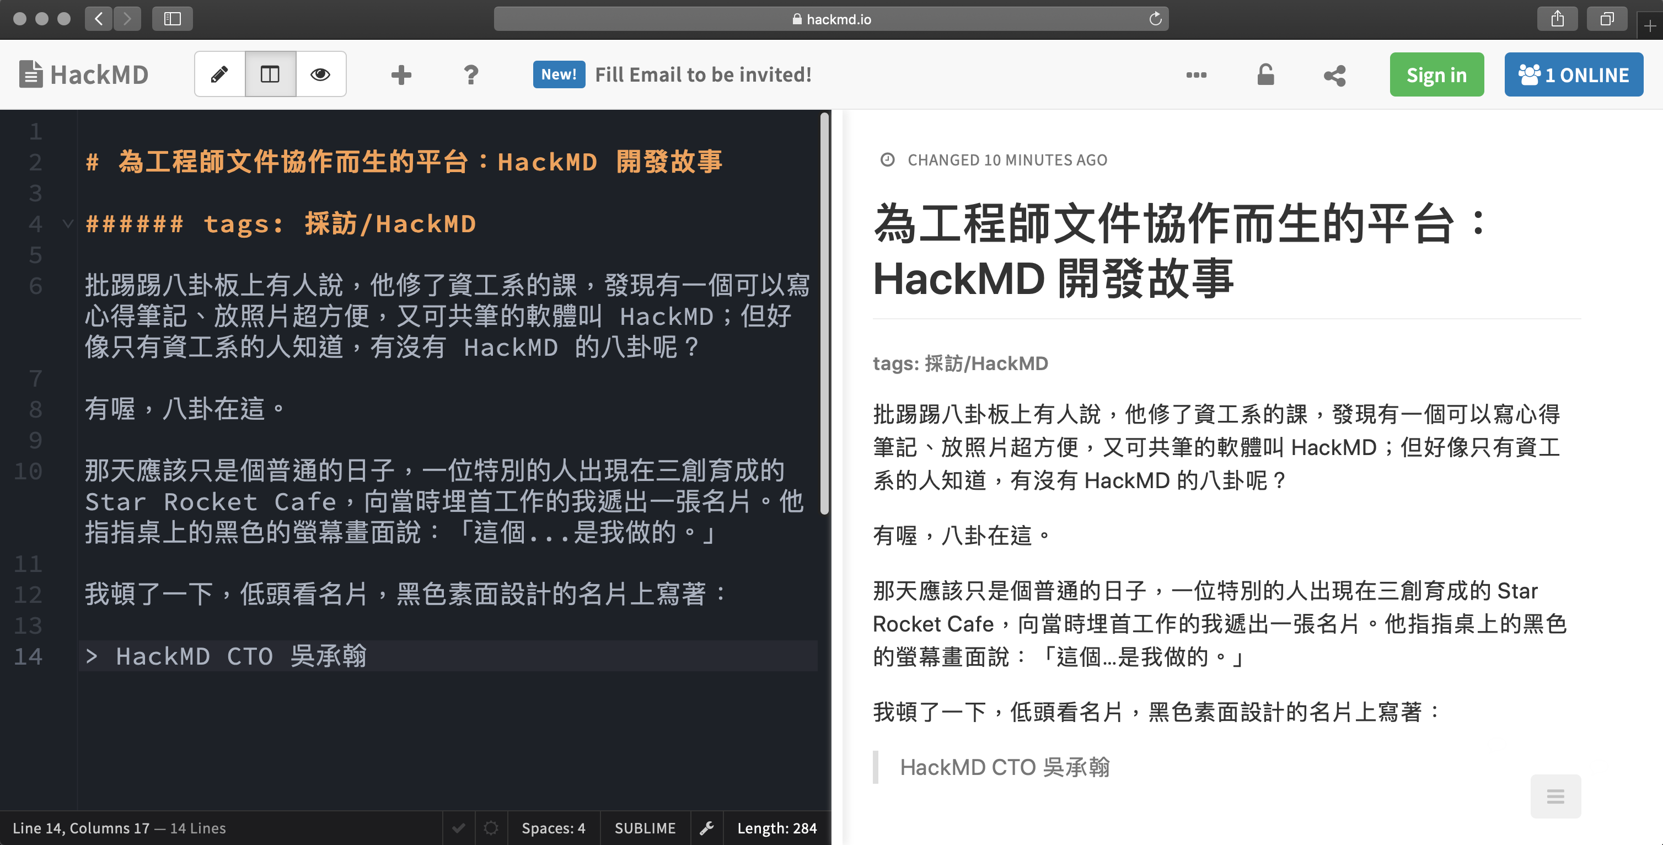Open help with question mark icon

tap(471, 74)
